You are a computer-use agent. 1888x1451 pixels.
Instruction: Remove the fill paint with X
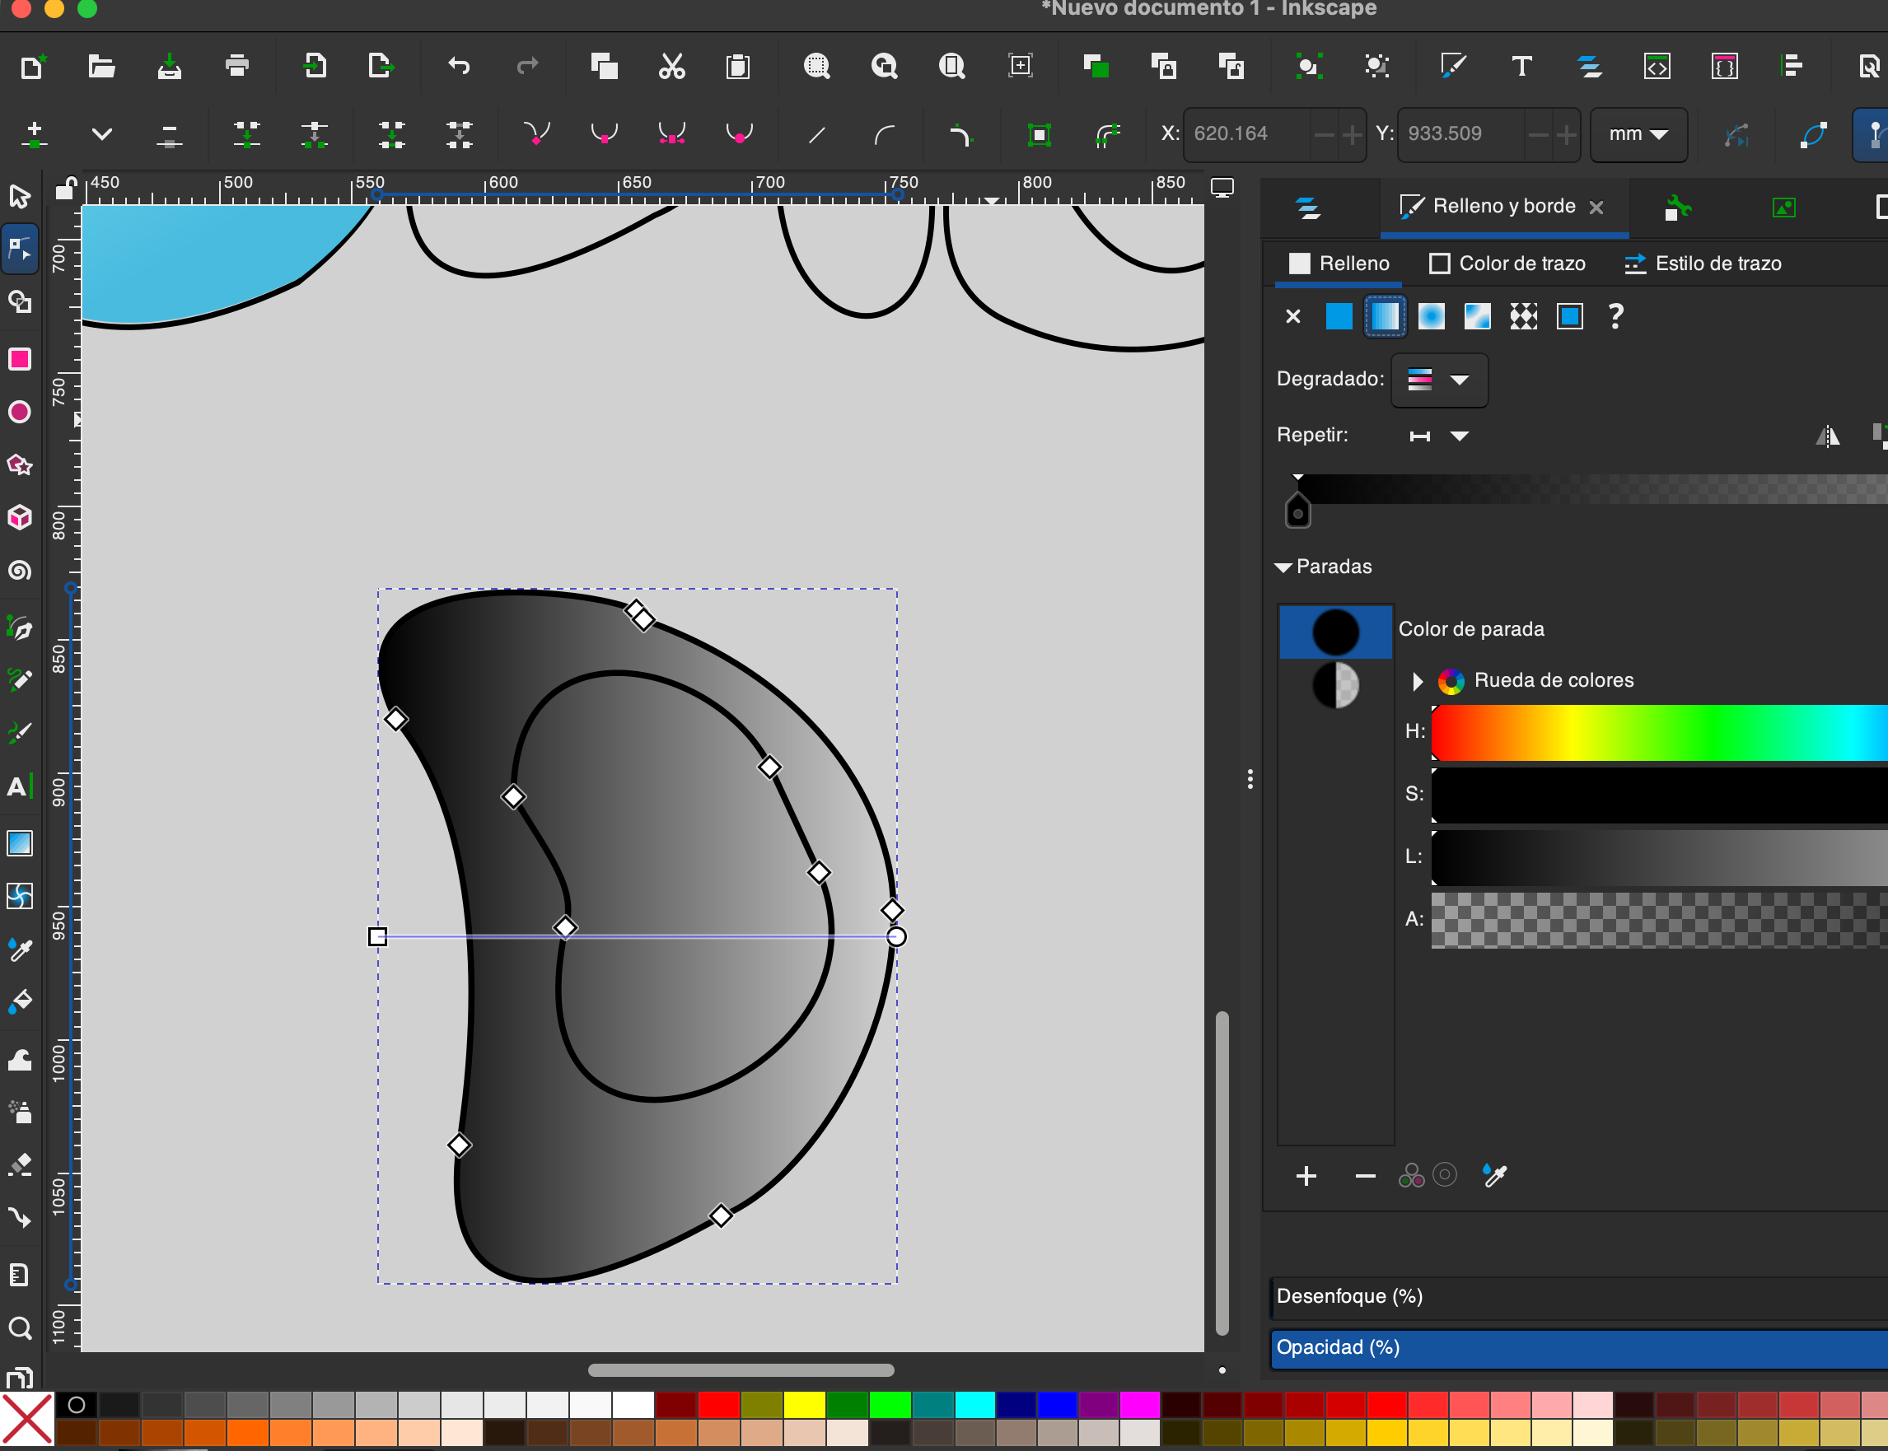click(1292, 317)
